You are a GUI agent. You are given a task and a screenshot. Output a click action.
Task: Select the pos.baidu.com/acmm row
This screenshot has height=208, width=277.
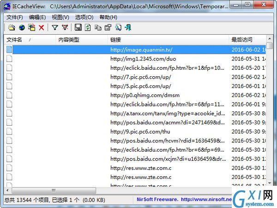tap(135, 122)
